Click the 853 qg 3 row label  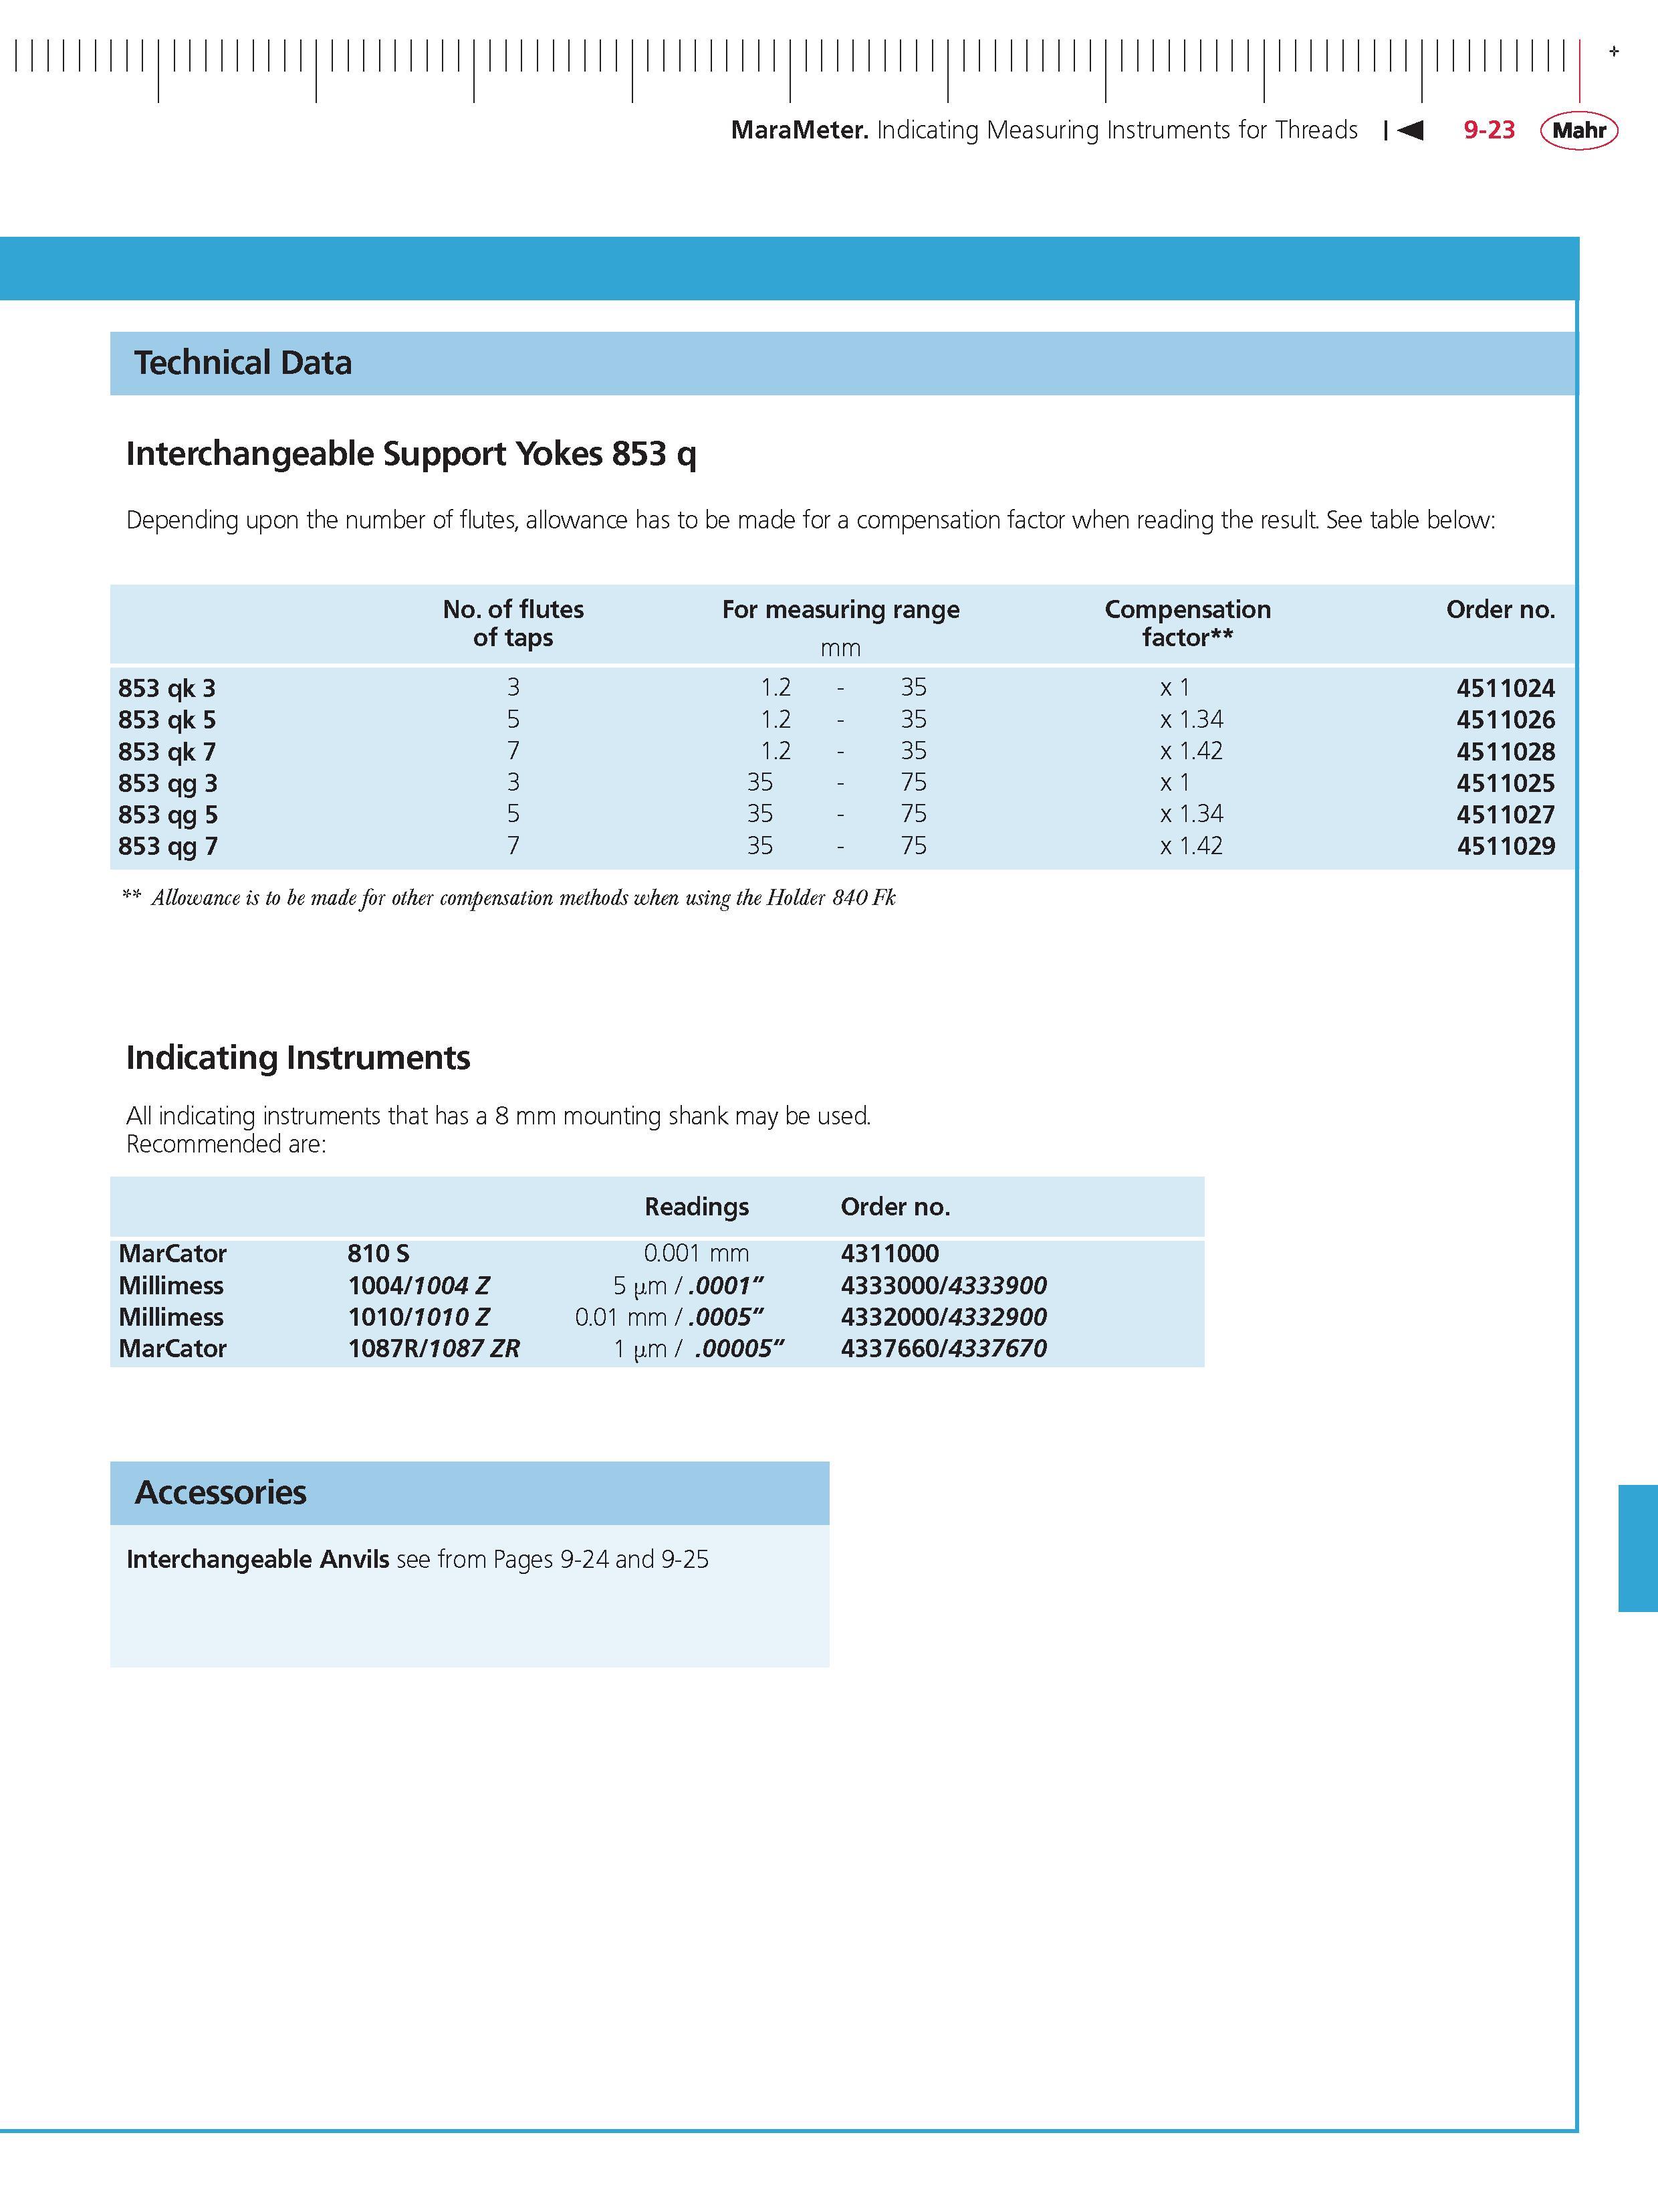click(x=168, y=783)
